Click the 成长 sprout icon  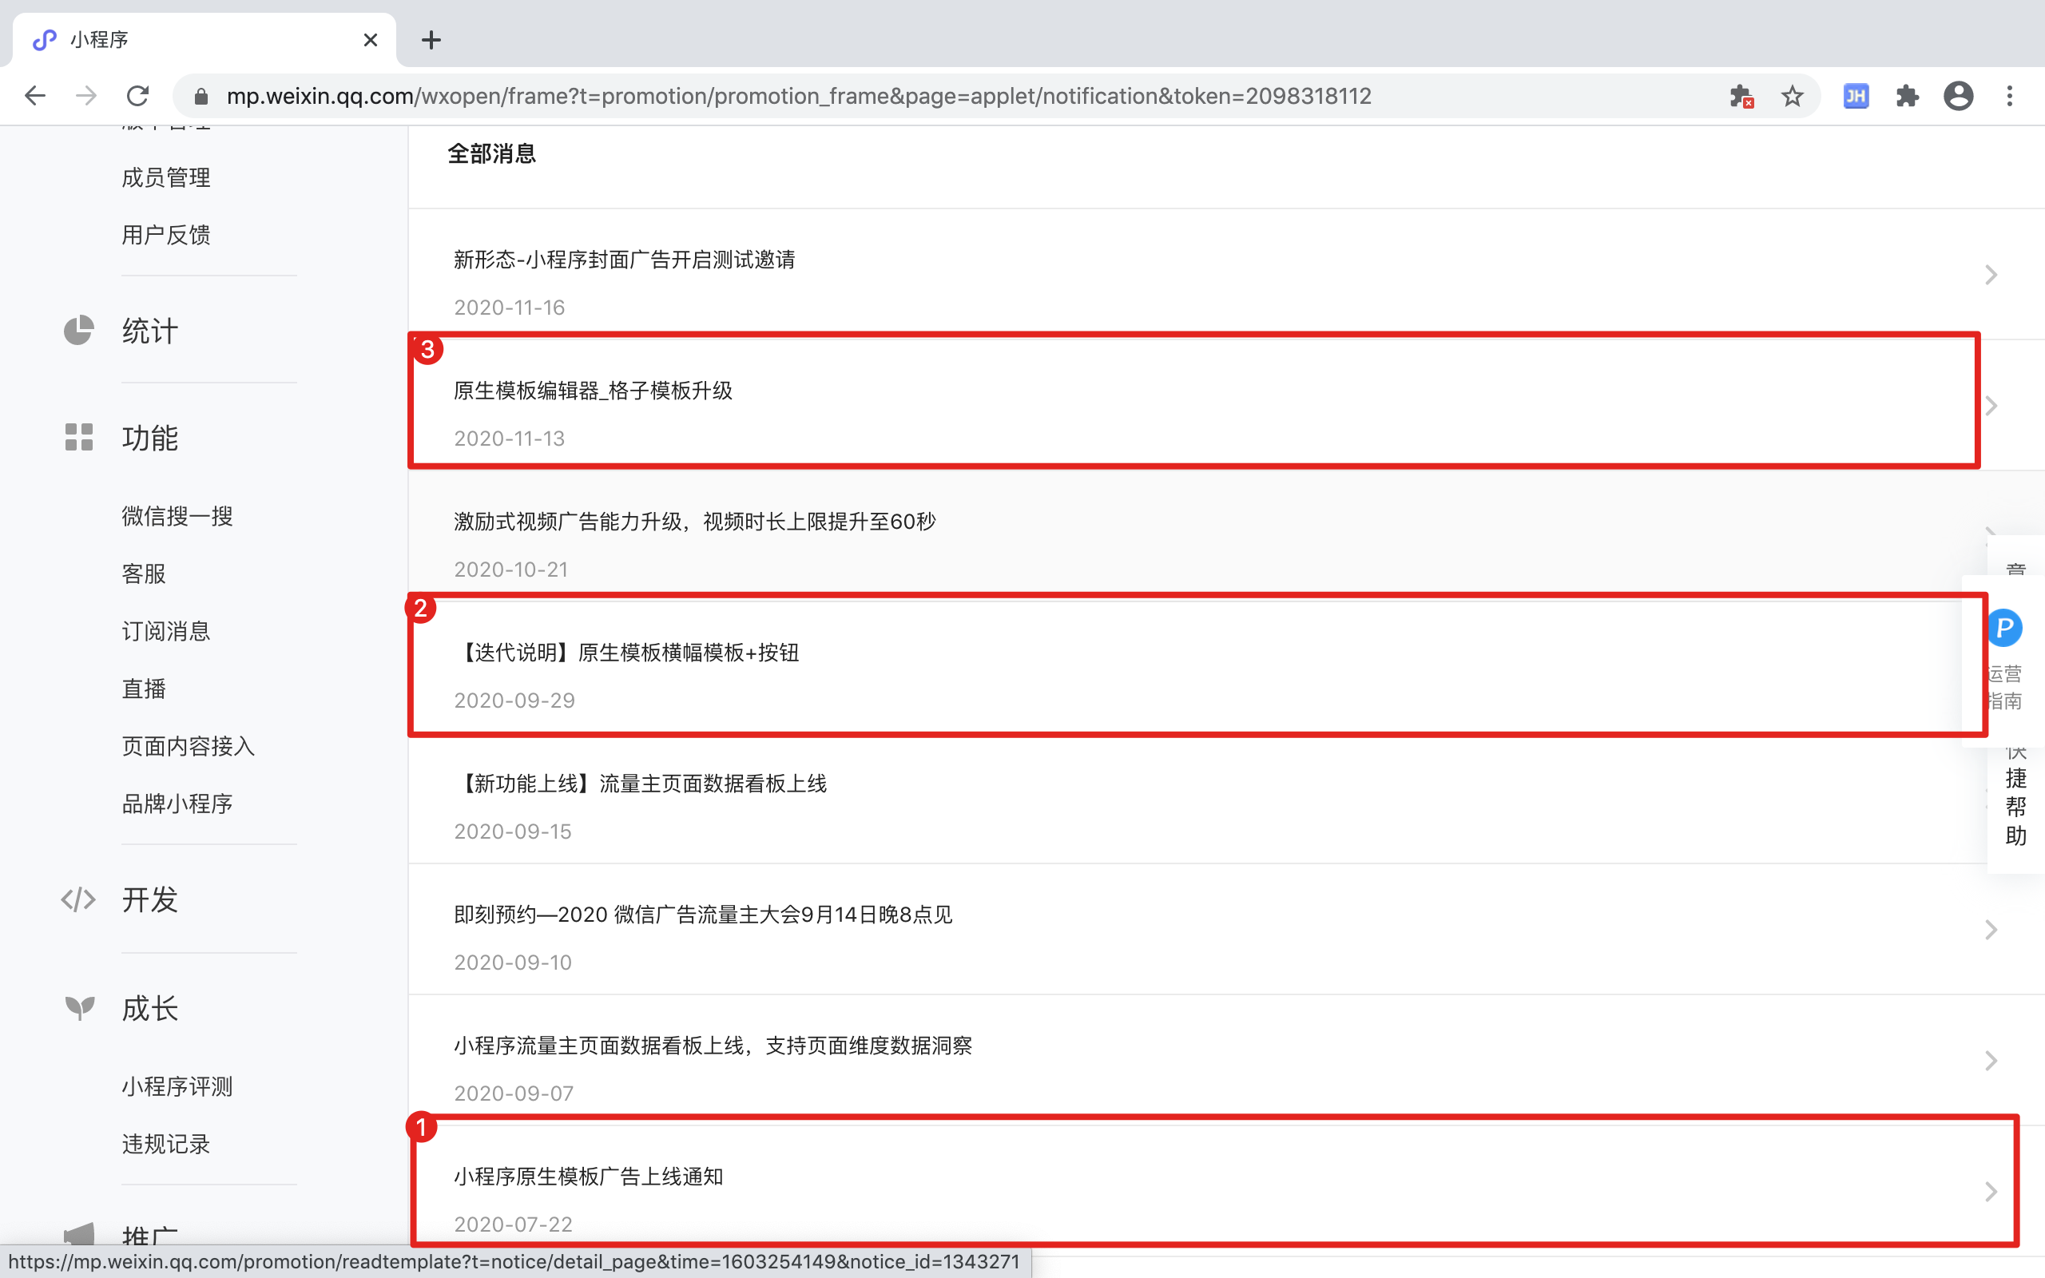click(x=79, y=1007)
